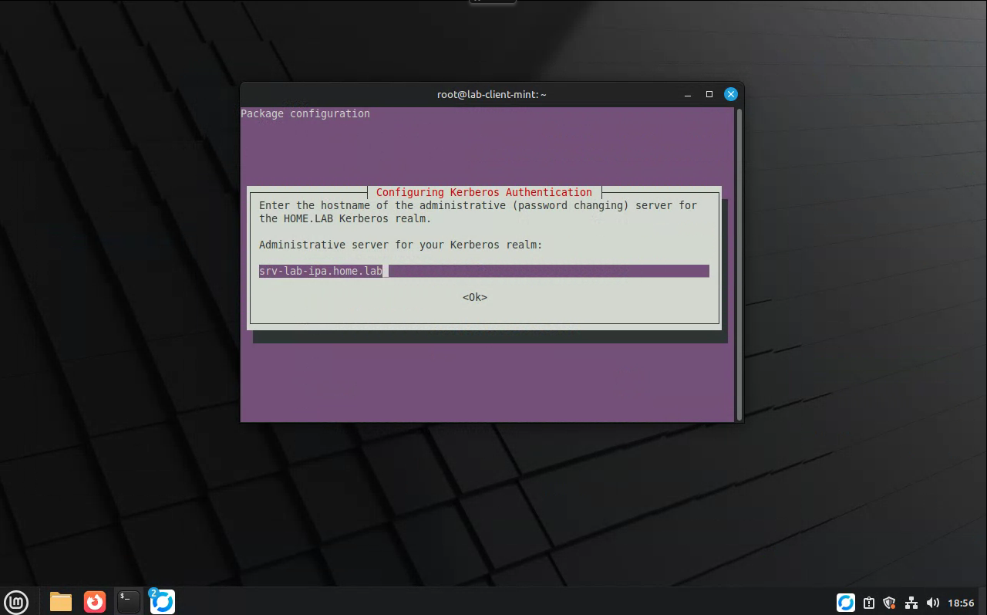Open the taskbar app with the 2 badge
This screenshot has height=615, width=987.
(x=162, y=601)
